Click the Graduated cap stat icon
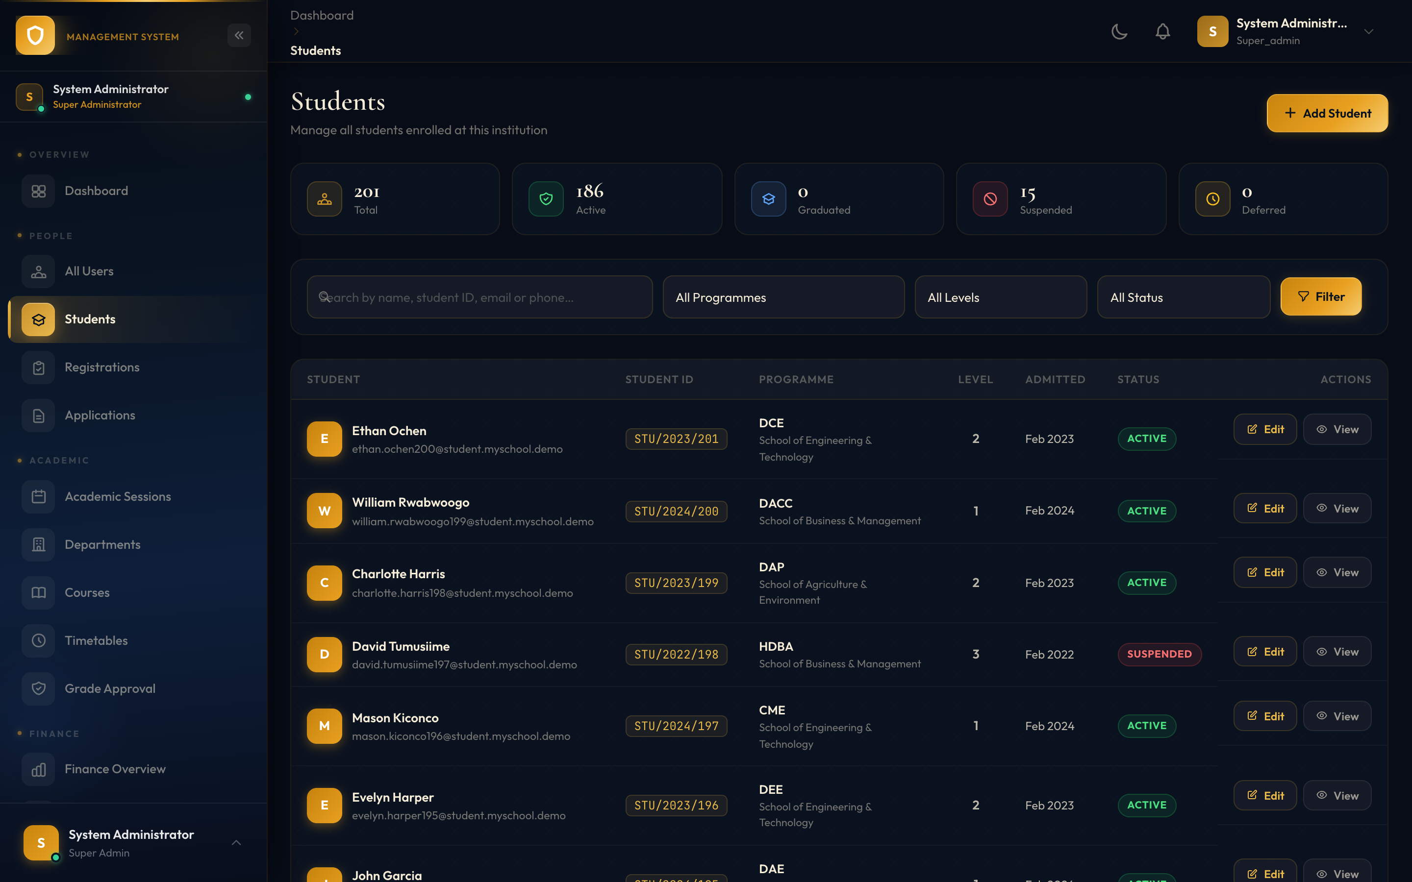This screenshot has height=882, width=1412. tap(768, 199)
